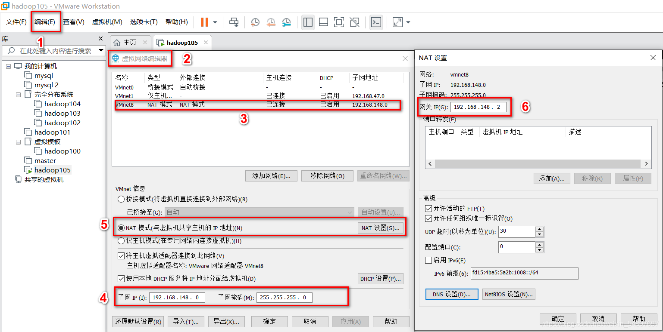Viewport: 663px width, 332px height.
Task: Select hadoop104 in the library tree
Action: tap(63, 104)
